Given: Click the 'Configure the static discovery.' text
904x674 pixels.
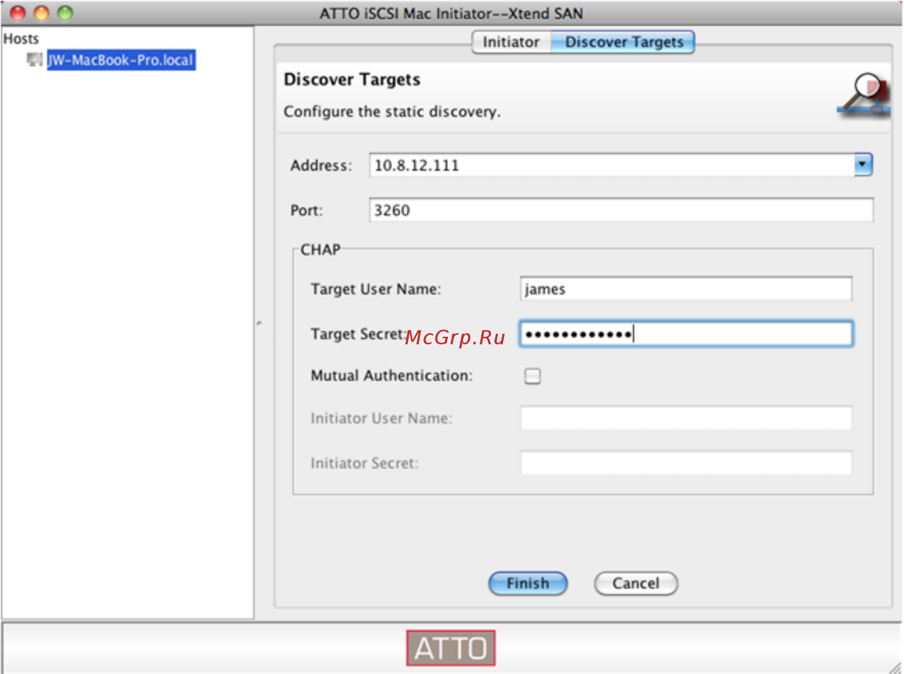Looking at the screenshot, I should click(x=392, y=112).
